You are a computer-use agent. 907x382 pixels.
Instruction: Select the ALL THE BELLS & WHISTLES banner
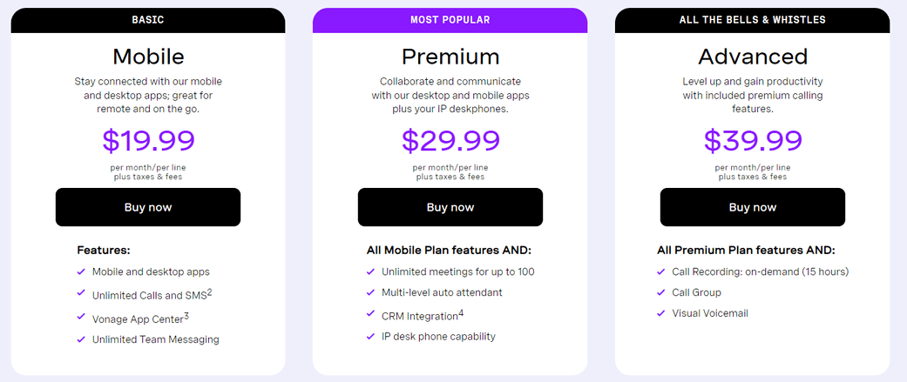pyautogui.click(x=752, y=20)
